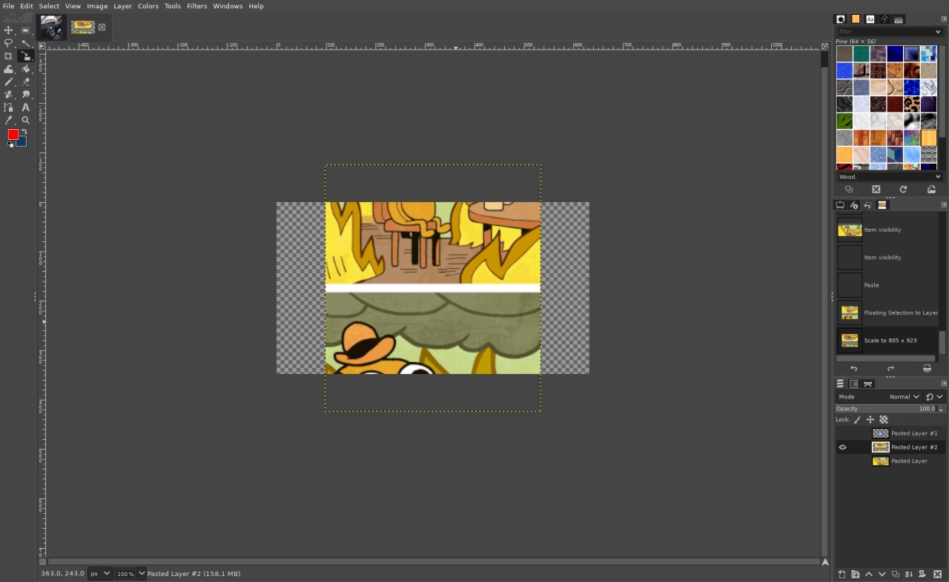The width and height of the screenshot is (949, 582).
Task: Select the Smudge tool
Action: point(26,94)
